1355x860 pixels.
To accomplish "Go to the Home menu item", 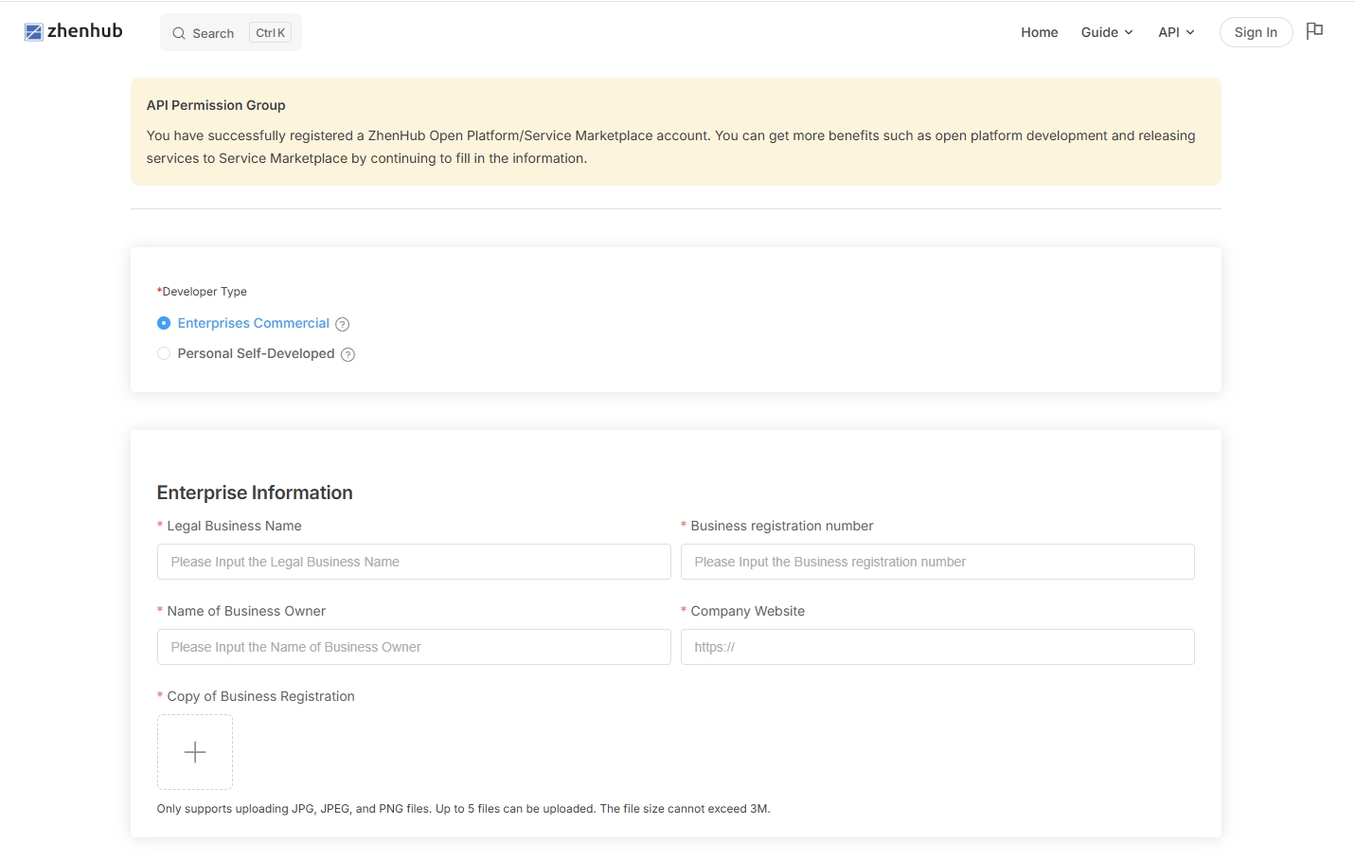I will pyautogui.click(x=1039, y=32).
